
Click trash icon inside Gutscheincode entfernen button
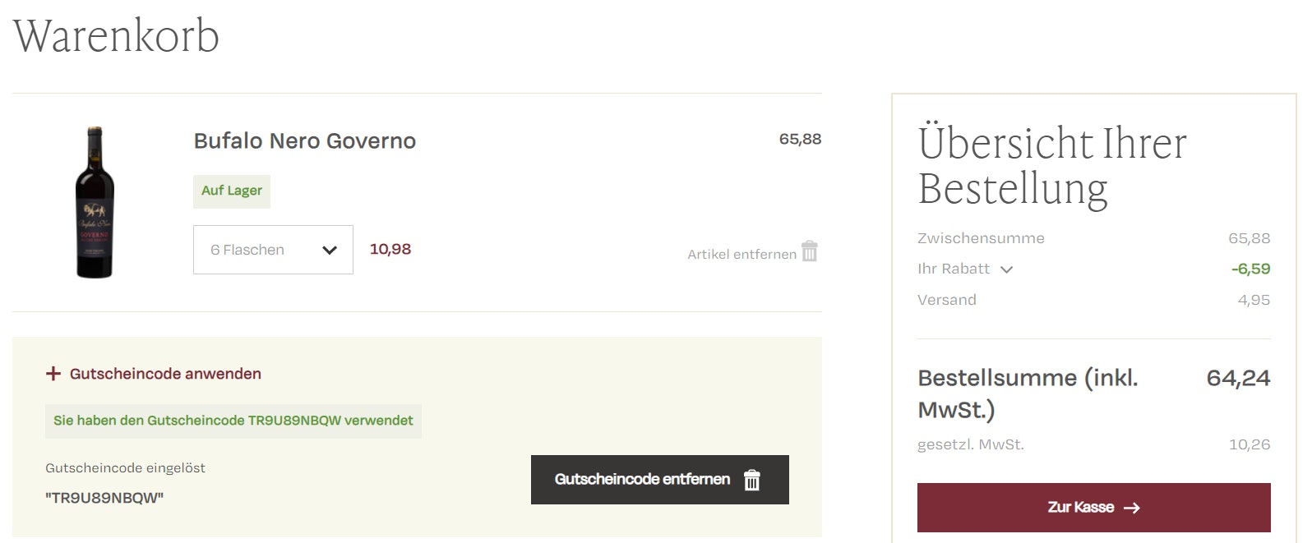pyautogui.click(x=752, y=480)
